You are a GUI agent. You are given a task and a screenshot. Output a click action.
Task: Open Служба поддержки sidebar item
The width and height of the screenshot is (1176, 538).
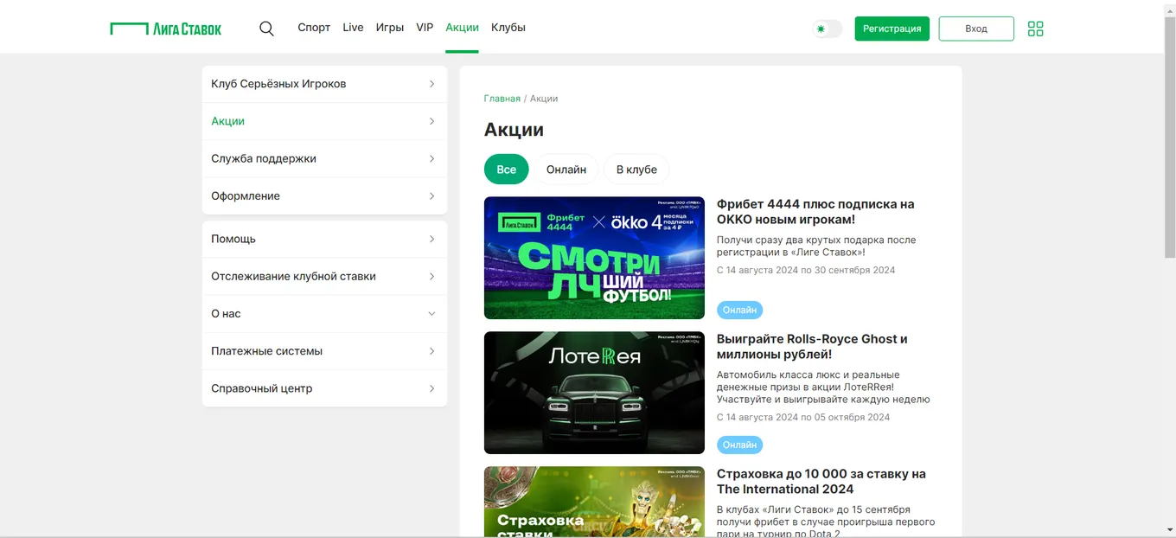tap(324, 158)
